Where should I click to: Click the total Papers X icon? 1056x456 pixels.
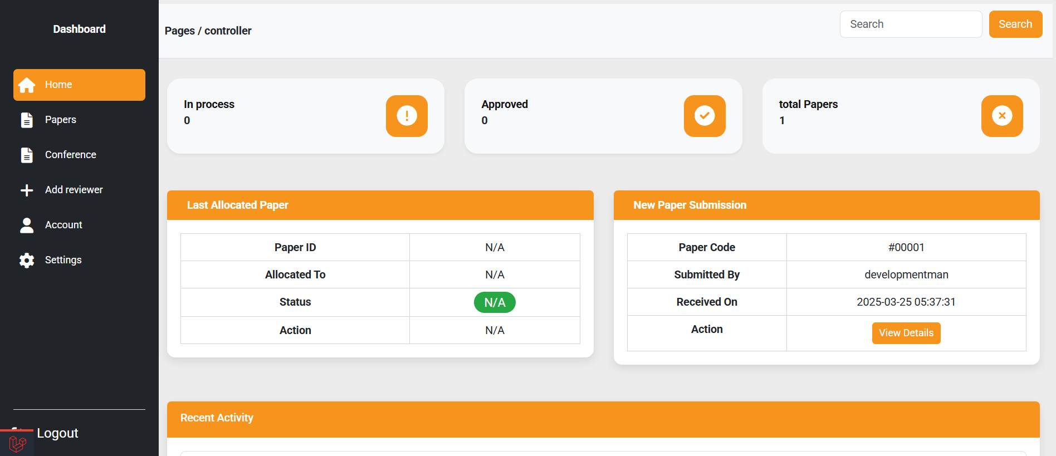pos(1001,116)
